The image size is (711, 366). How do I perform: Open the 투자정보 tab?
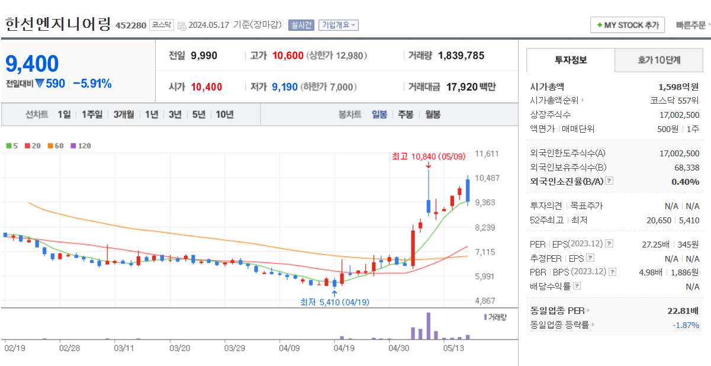(571, 60)
